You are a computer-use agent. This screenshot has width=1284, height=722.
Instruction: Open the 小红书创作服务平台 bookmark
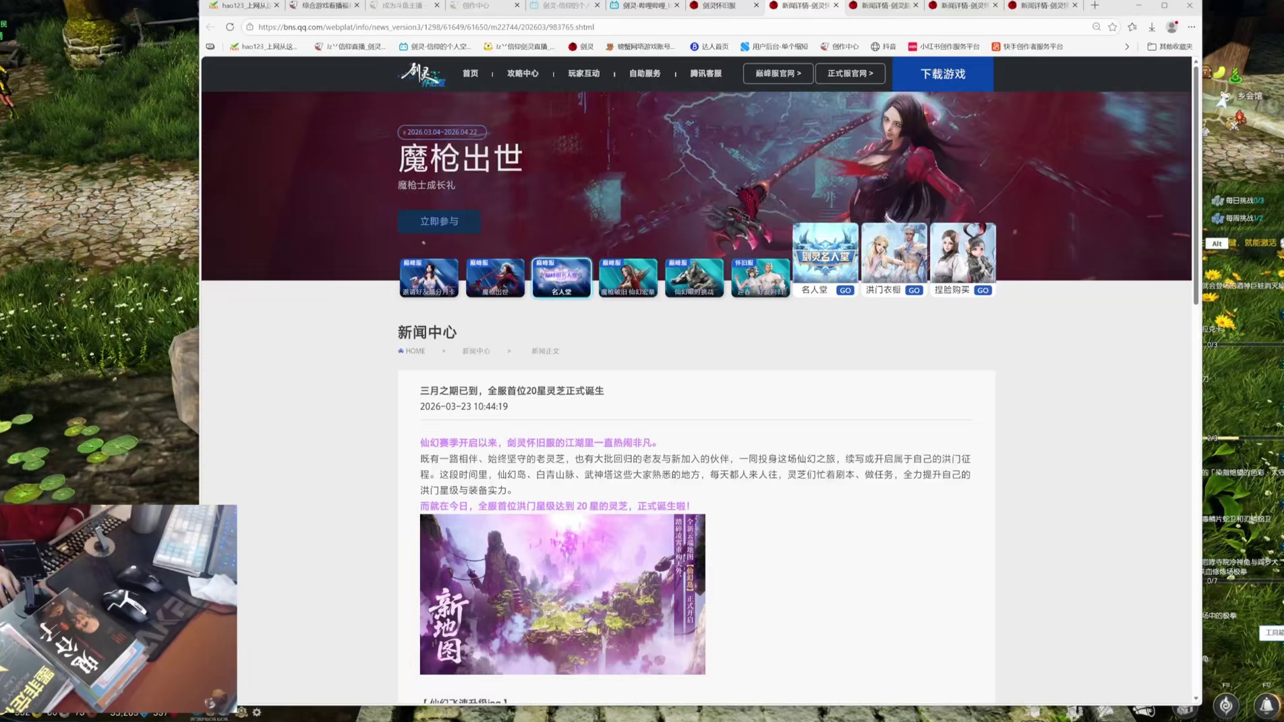tap(943, 47)
